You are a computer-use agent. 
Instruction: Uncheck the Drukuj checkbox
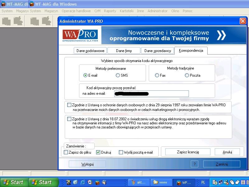(x=98, y=152)
